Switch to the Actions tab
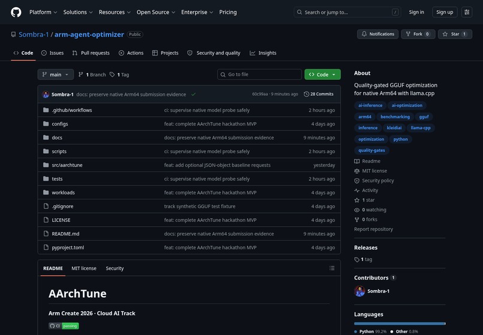The width and height of the screenshot is (483, 335). [131, 53]
